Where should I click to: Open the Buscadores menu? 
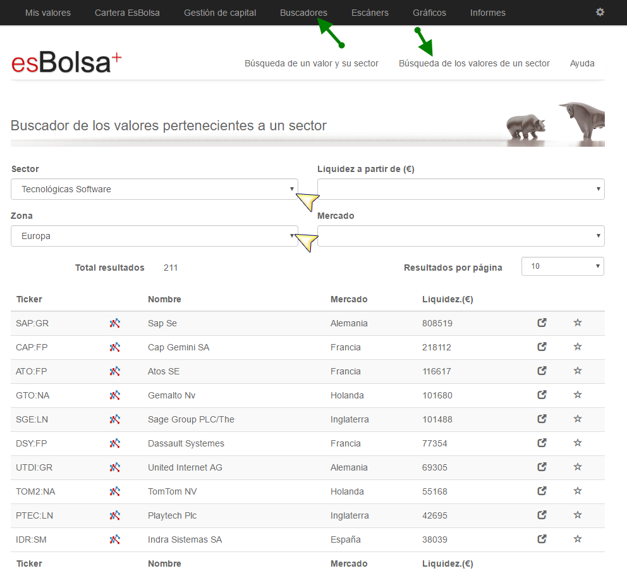pos(303,13)
